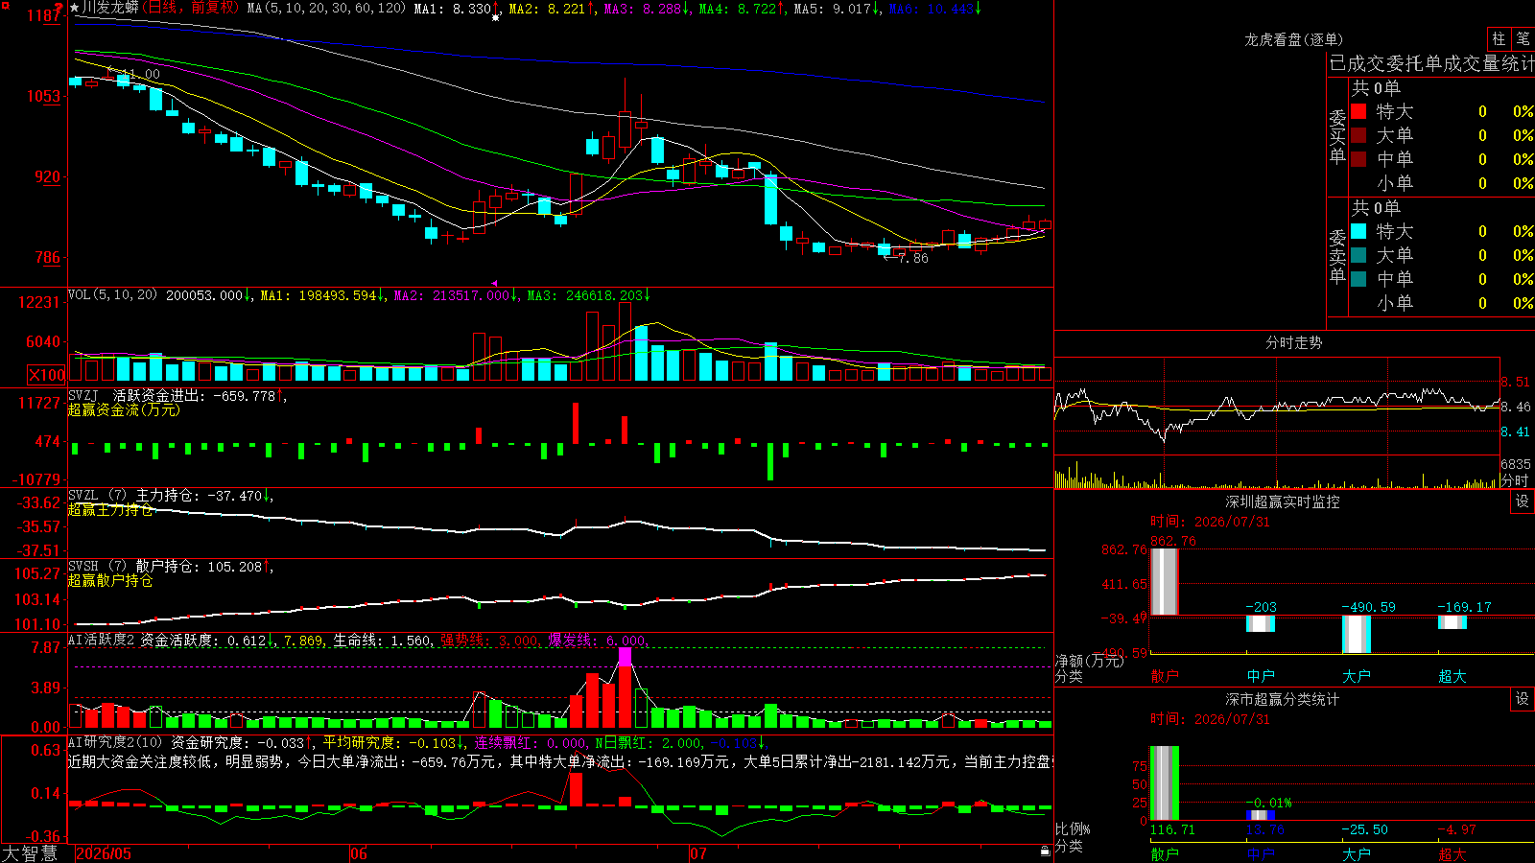Switch 龙虎看盘 to 笔 tick view
This screenshot has height=863, width=1535.
[1523, 39]
